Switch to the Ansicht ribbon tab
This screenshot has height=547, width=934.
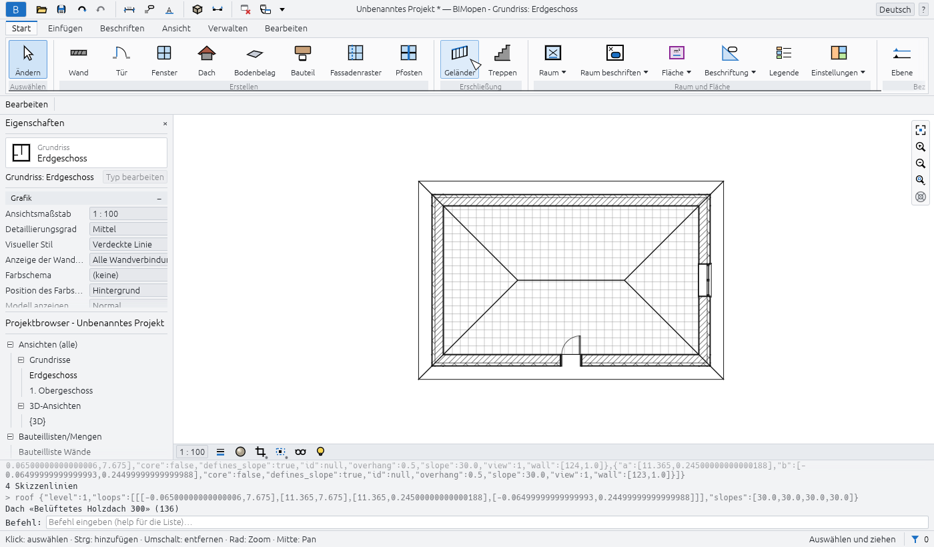[x=176, y=28]
